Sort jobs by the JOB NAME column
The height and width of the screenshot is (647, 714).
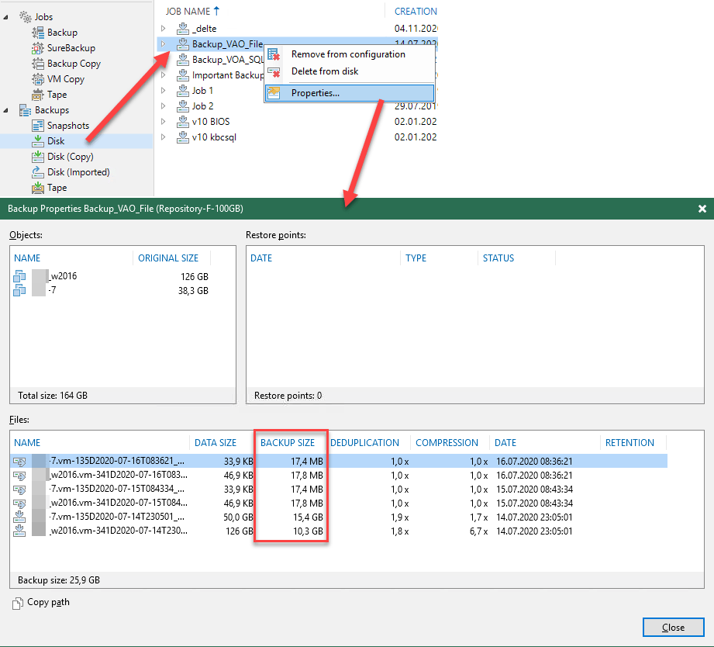tap(187, 11)
